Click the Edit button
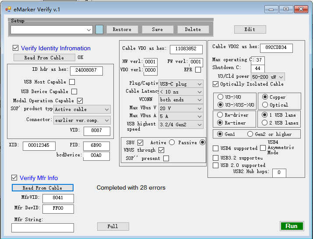This screenshot has width=313, height=239. point(250,29)
